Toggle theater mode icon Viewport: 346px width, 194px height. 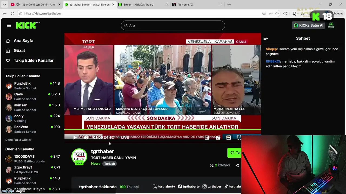pos(228,137)
